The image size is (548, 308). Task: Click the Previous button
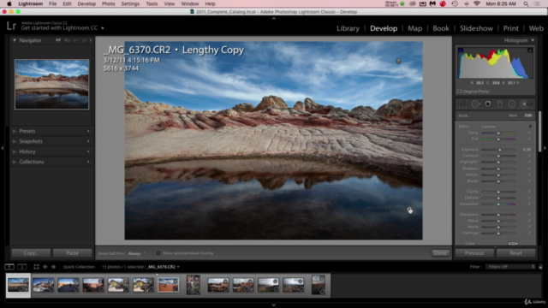click(474, 253)
